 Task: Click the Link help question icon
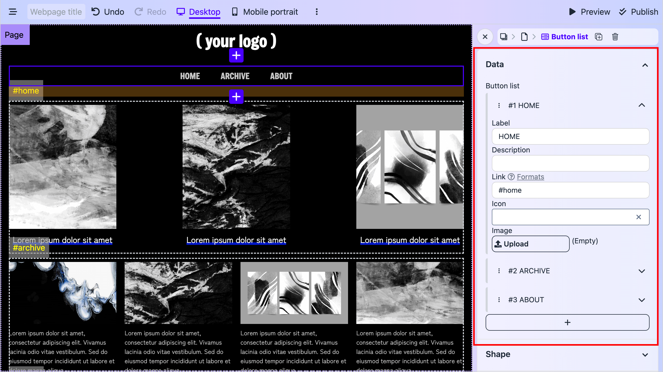pos(511,177)
